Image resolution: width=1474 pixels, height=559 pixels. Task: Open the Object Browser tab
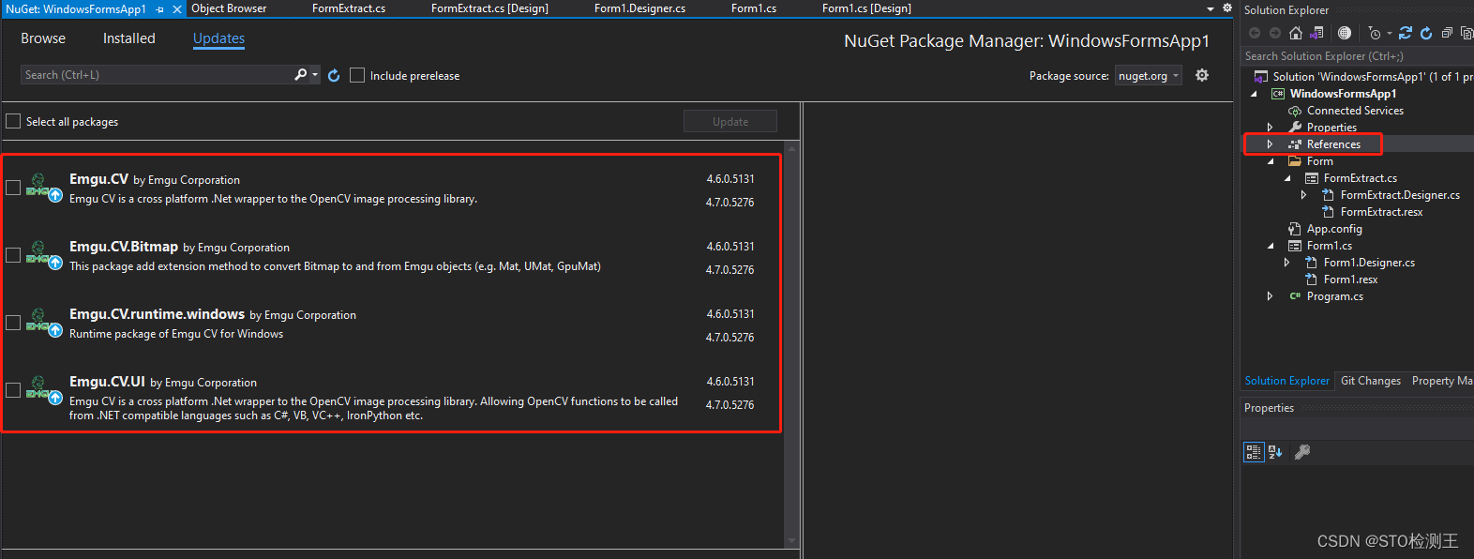(x=229, y=8)
